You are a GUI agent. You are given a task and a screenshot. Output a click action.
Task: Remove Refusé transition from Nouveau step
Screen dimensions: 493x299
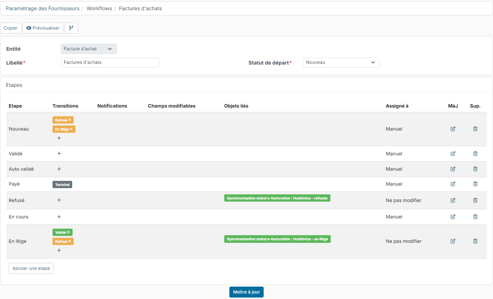click(x=70, y=120)
